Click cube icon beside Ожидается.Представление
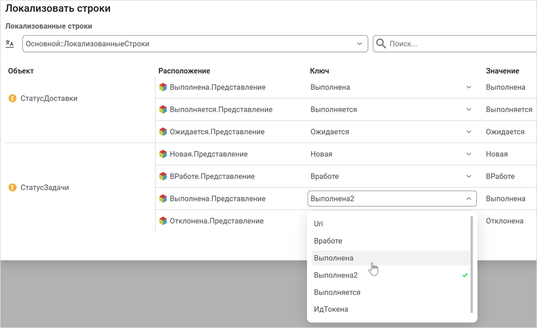The height and width of the screenshot is (328, 537). pos(163,132)
